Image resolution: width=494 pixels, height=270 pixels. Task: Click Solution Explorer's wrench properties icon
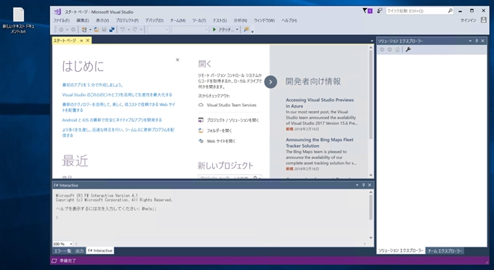[408, 50]
